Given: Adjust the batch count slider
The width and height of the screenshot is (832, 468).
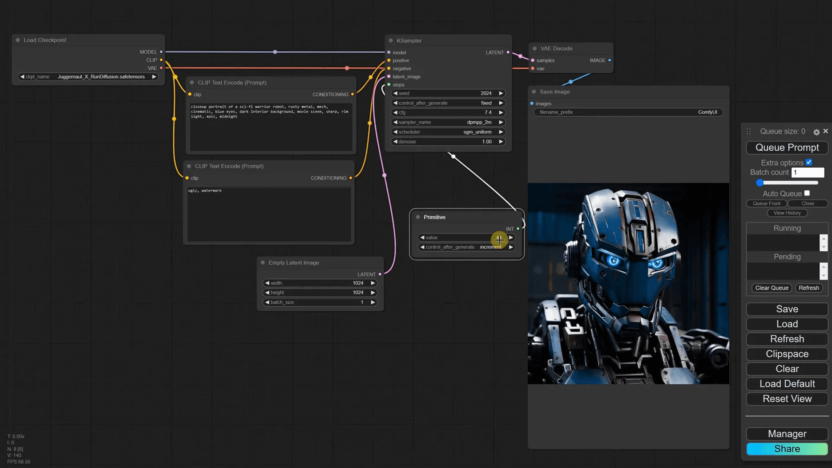Looking at the screenshot, I should click(760, 183).
